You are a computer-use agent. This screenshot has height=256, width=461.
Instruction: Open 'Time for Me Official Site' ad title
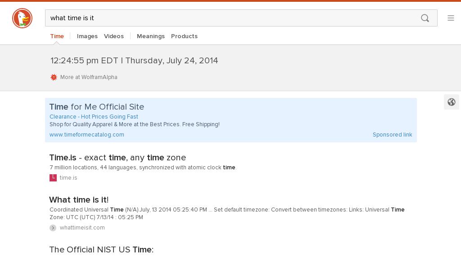coord(97,107)
